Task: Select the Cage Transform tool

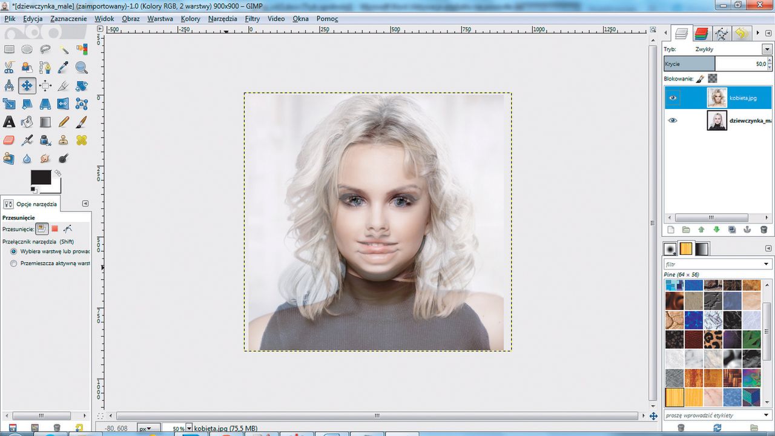Action: click(x=82, y=104)
